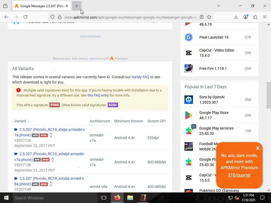Click the page vertical scrollbar thumb
Viewport: 271px width, 203px height.
pos(269,95)
